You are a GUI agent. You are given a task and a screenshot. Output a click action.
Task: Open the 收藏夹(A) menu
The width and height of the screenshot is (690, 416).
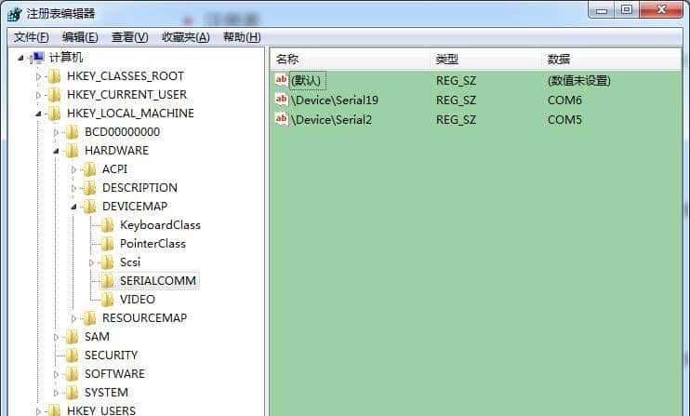click(x=186, y=37)
